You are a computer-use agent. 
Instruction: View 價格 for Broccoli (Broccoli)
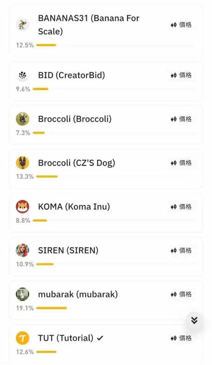pyautogui.click(x=181, y=119)
